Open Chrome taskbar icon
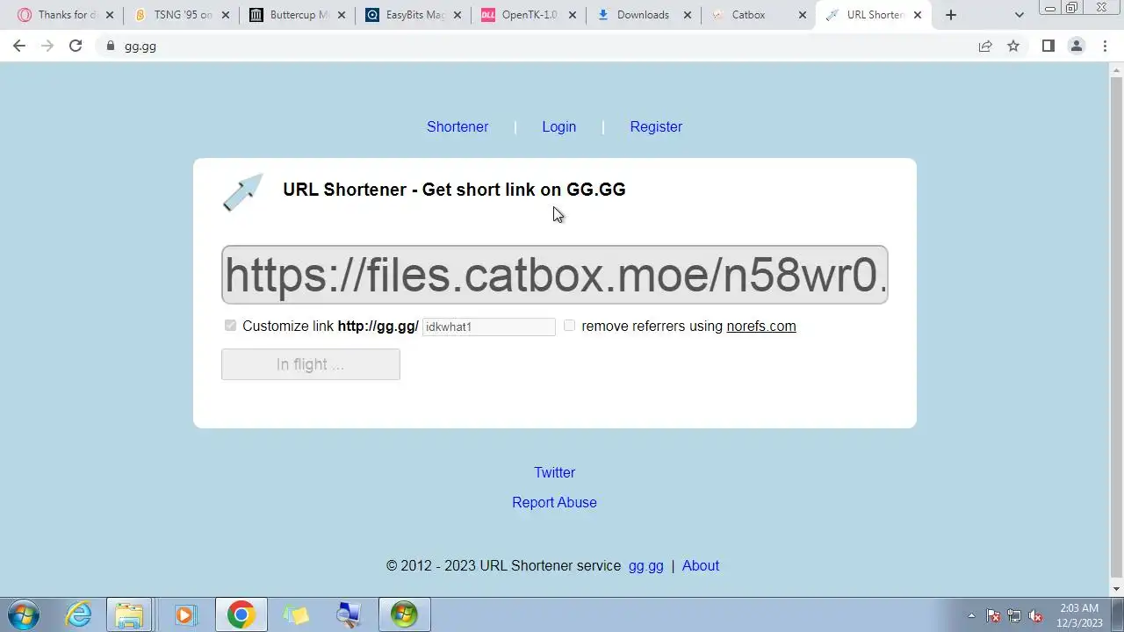This screenshot has width=1124, height=632. (241, 614)
